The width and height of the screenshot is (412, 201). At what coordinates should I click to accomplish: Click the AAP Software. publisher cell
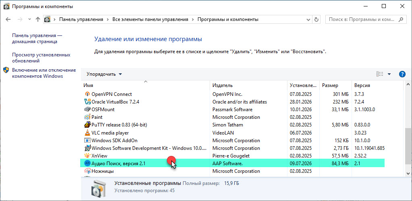click(227, 164)
